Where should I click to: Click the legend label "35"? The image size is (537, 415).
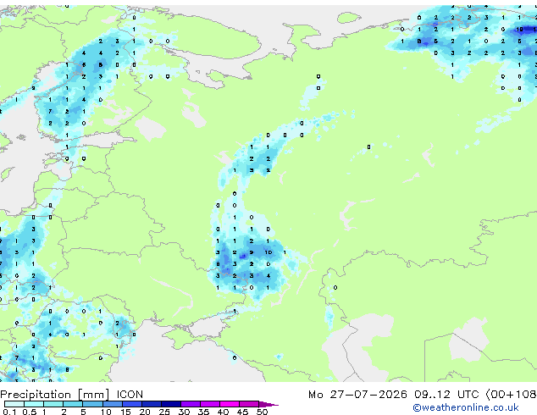click(x=203, y=412)
